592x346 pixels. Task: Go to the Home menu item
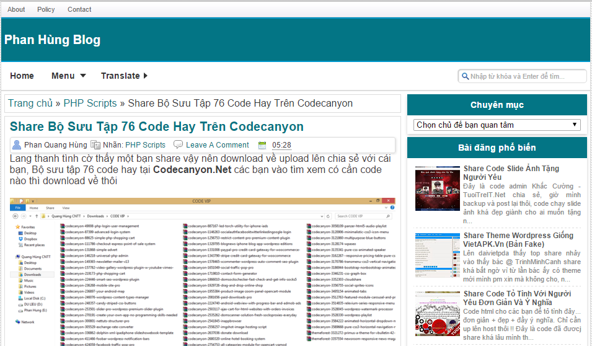22,76
